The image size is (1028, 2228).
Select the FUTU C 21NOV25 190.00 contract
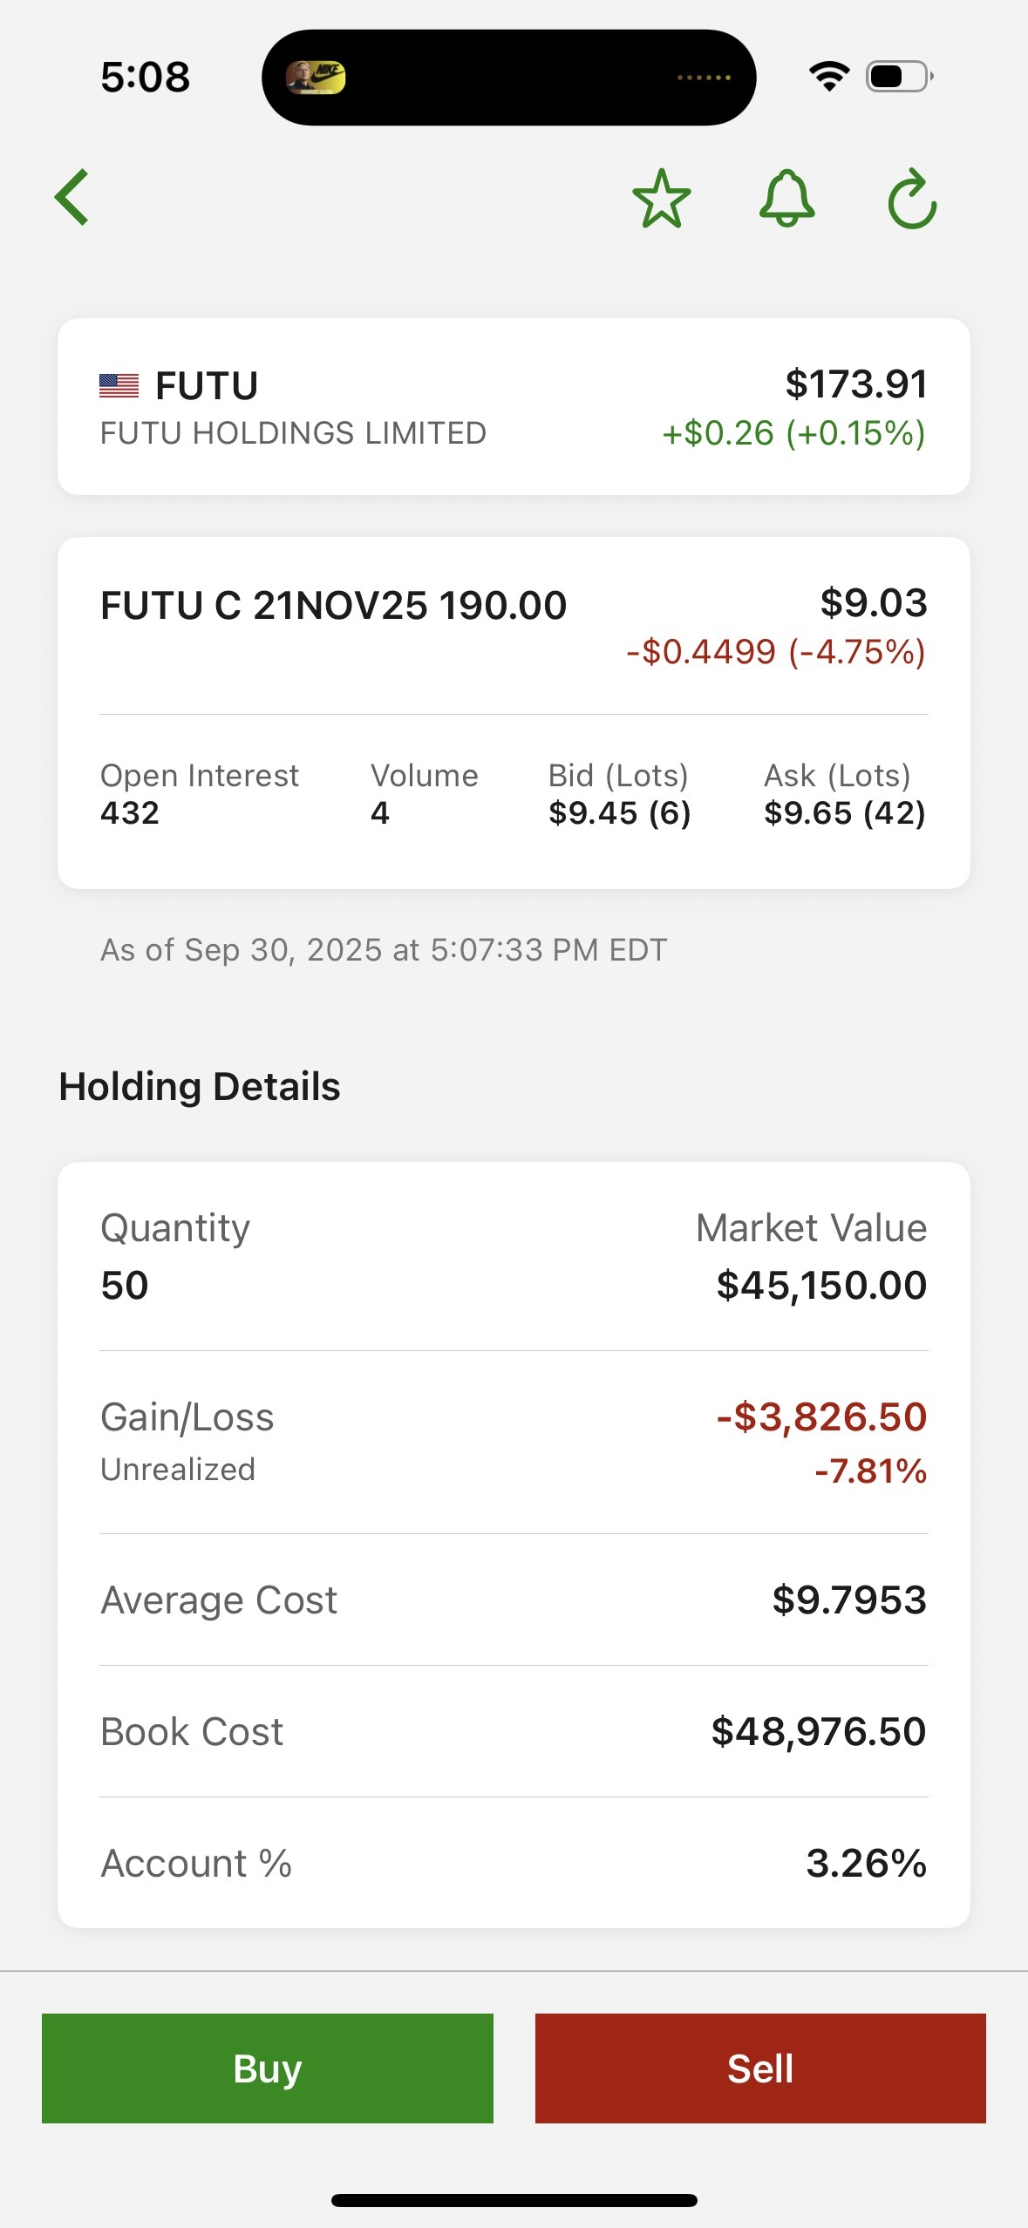tap(334, 605)
